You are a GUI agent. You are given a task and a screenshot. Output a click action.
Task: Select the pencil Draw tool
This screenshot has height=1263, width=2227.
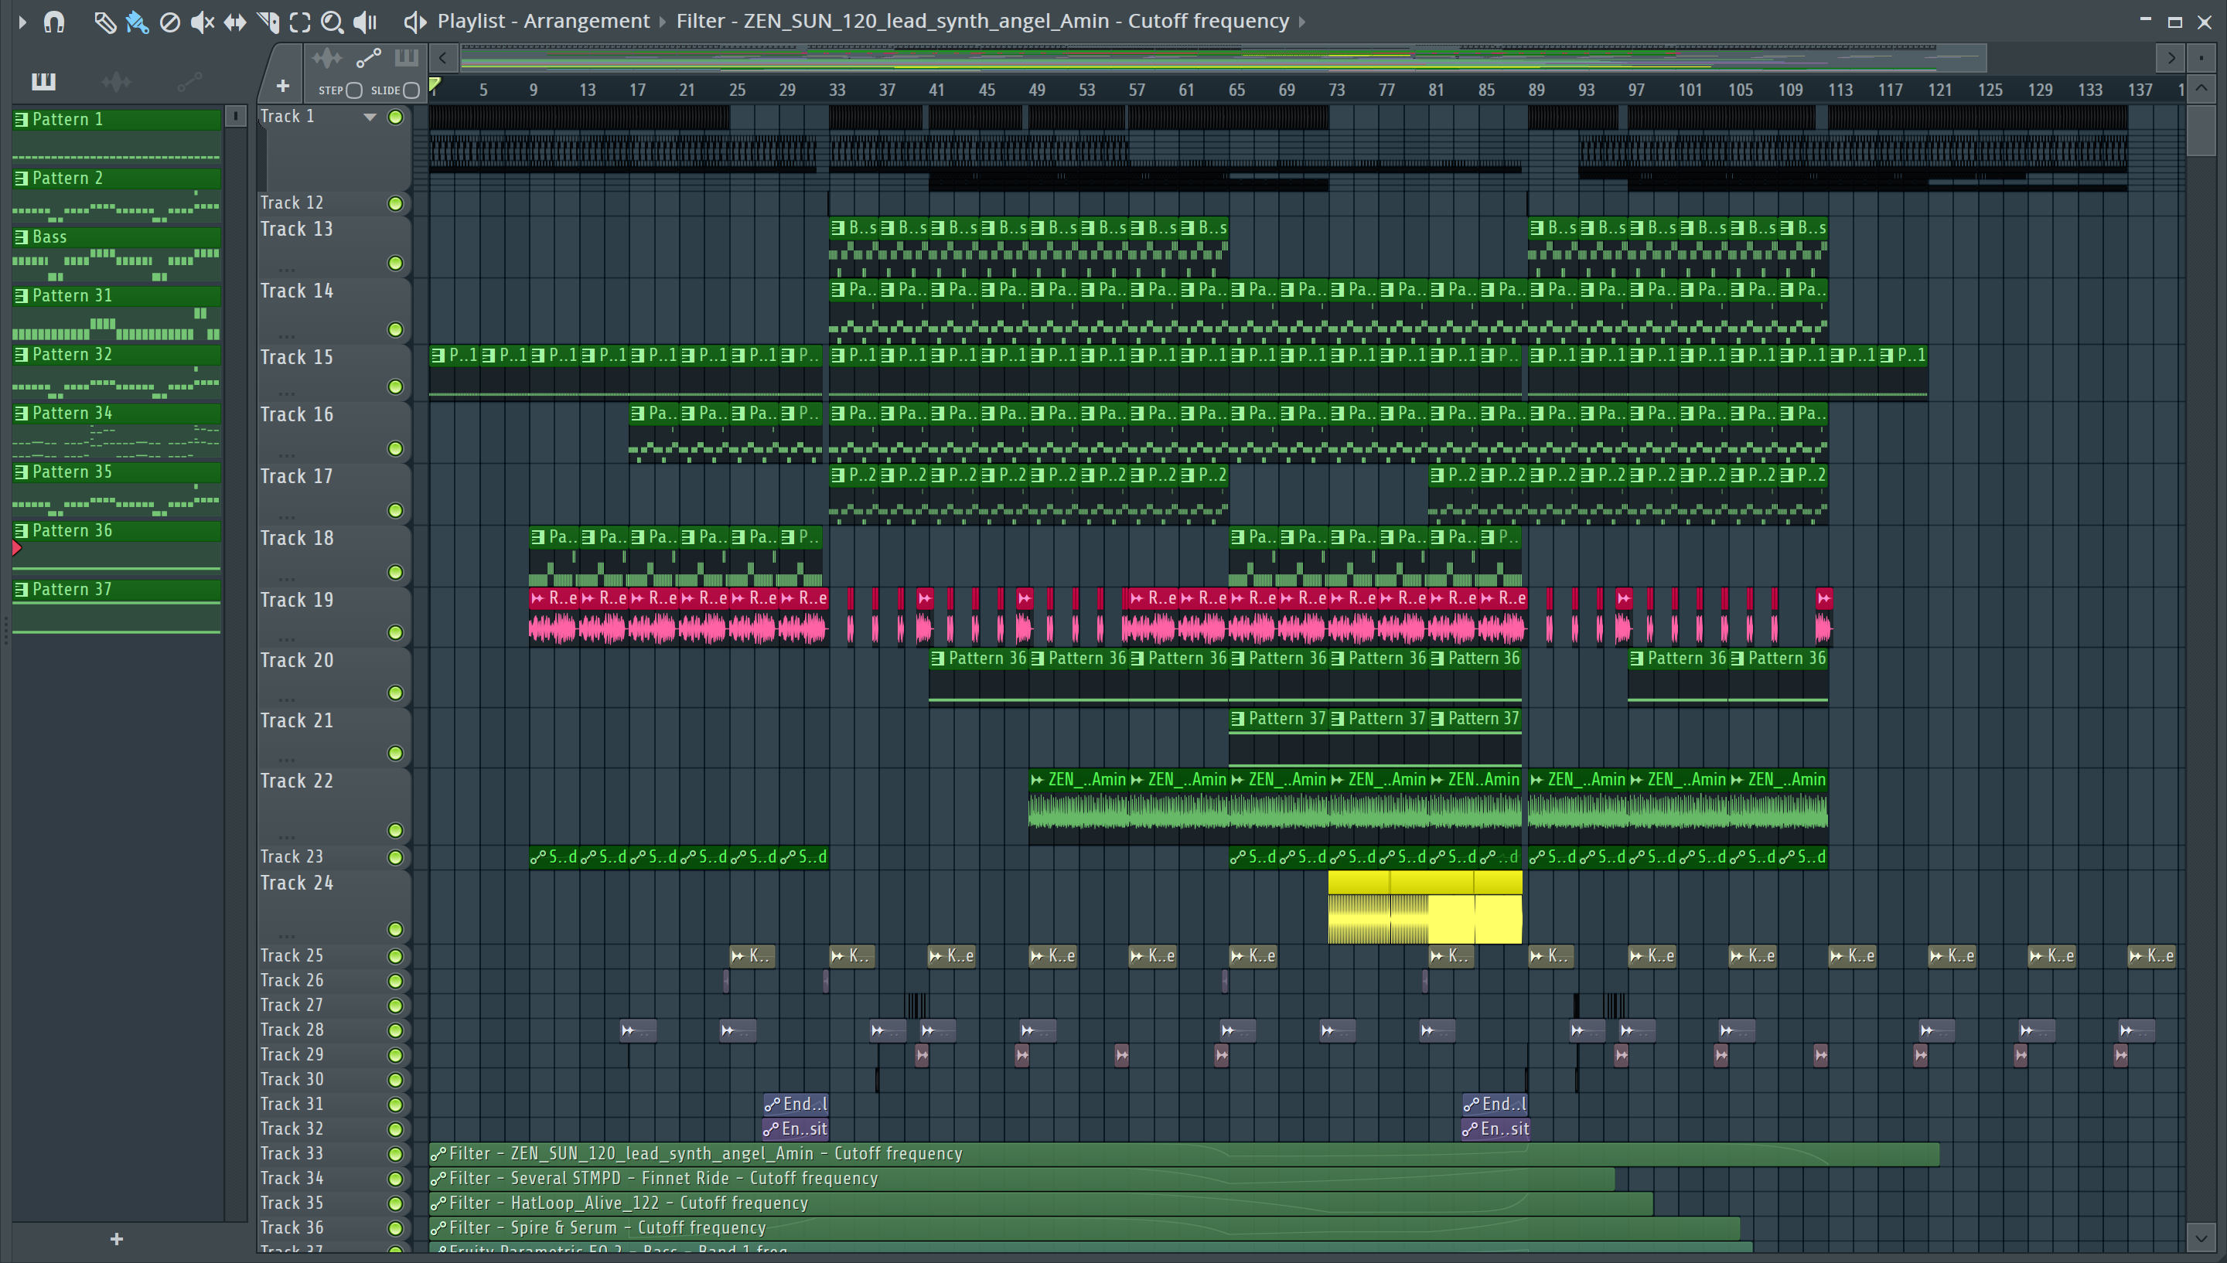104,22
